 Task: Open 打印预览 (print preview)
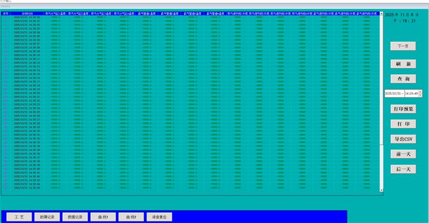pos(403,109)
